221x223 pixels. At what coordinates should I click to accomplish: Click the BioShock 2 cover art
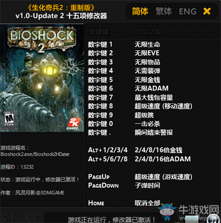pos(42,78)
